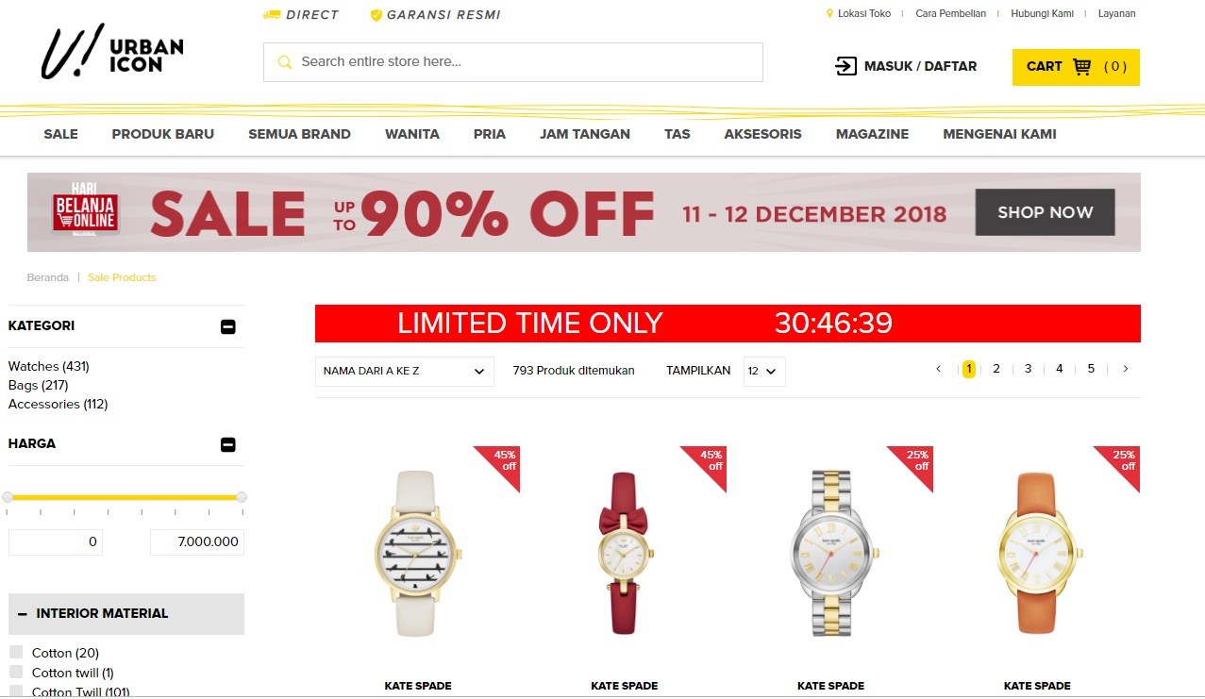Image resolution: width=1205 pixels, height=699 pixels.
Task: Click the Shop Now banner button
Action: (x=1046, y=212)
